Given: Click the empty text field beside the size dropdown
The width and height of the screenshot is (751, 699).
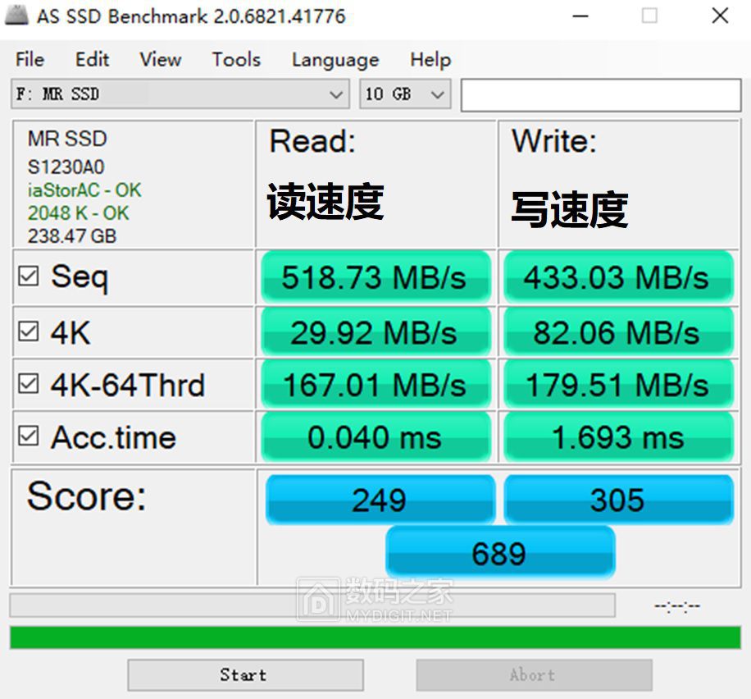Looking at the screenshot, I should click(601, 95).
